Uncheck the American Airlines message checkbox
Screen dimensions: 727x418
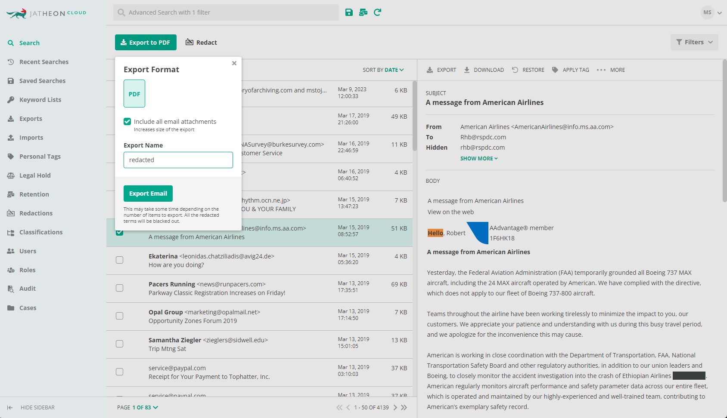tap(120, 233)
